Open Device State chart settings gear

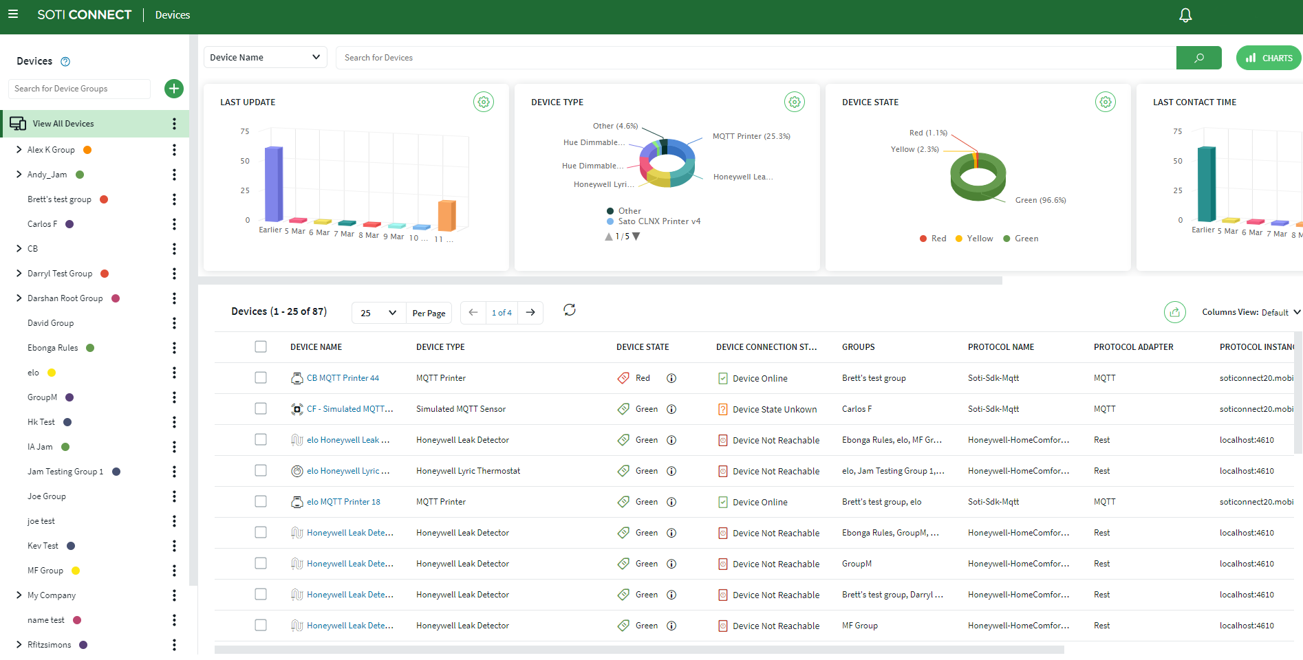coord(1106,102)
